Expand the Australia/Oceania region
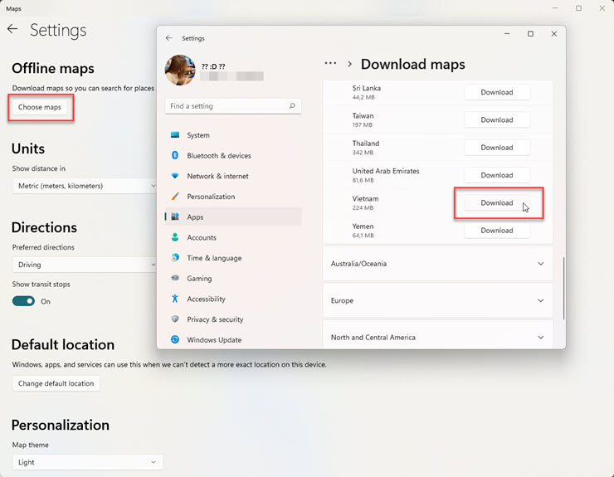 (437, 264)
